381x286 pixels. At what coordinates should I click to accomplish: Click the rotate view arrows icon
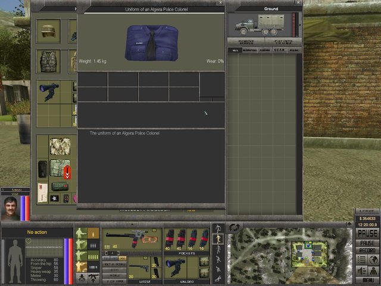tap(234, 228)
